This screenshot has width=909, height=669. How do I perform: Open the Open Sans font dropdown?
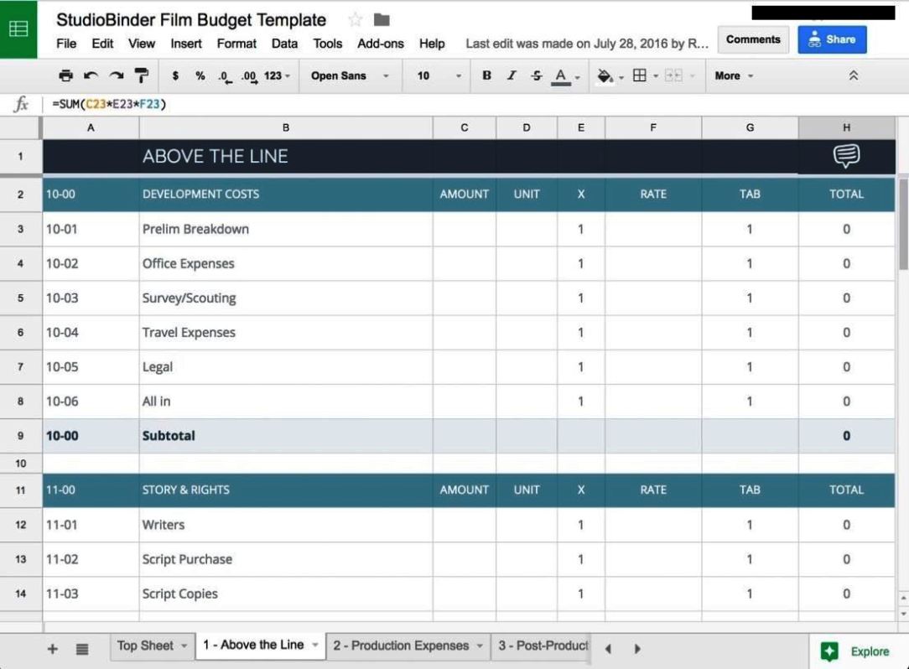[350, 75]
